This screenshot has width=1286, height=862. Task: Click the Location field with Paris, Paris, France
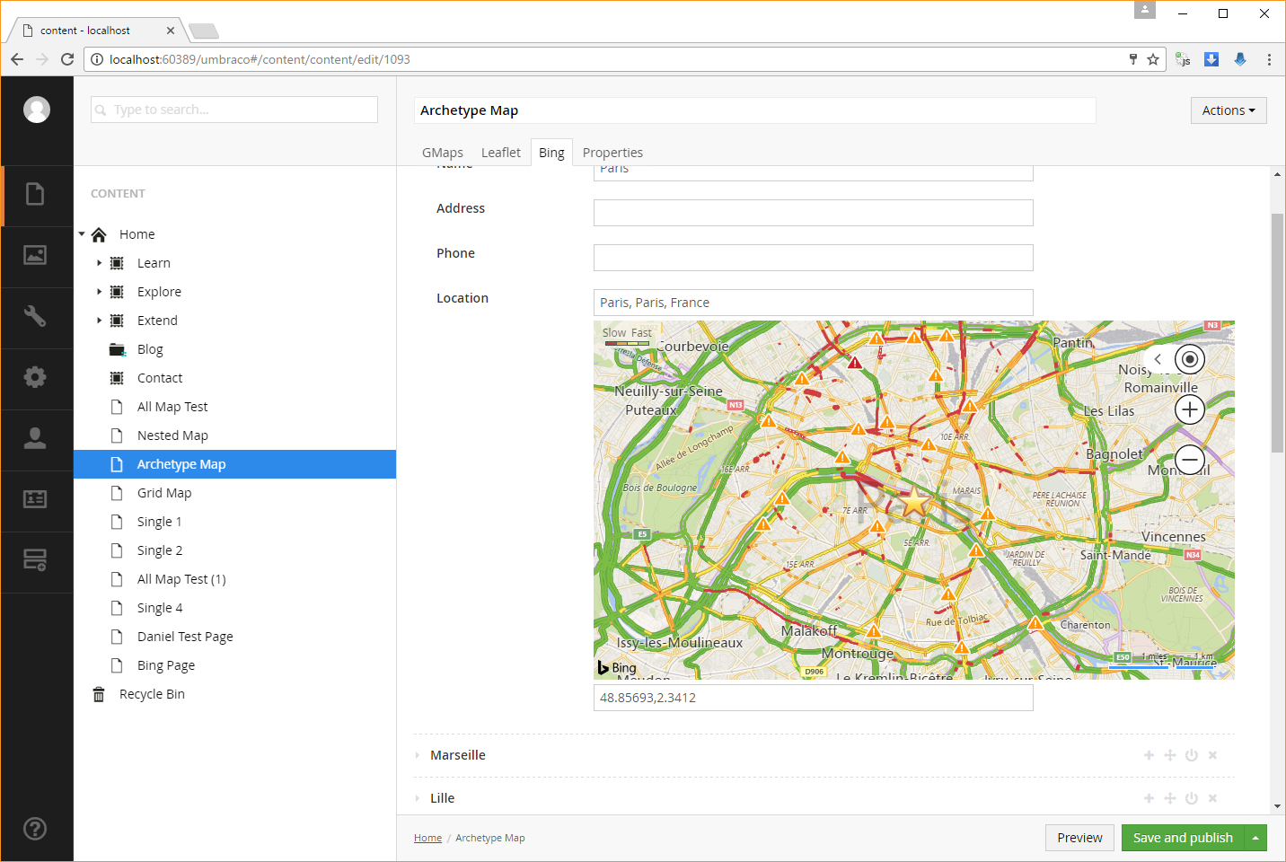coord(814,303)
